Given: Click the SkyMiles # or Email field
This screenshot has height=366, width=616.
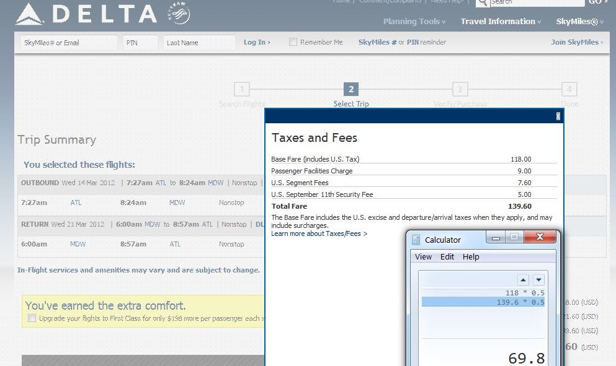Looking at the screenshot, I should [66, 43].
